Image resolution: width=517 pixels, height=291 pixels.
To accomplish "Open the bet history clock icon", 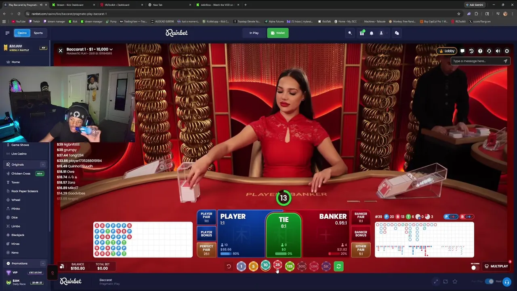I will pyautogui.click(x=471, y=51).
